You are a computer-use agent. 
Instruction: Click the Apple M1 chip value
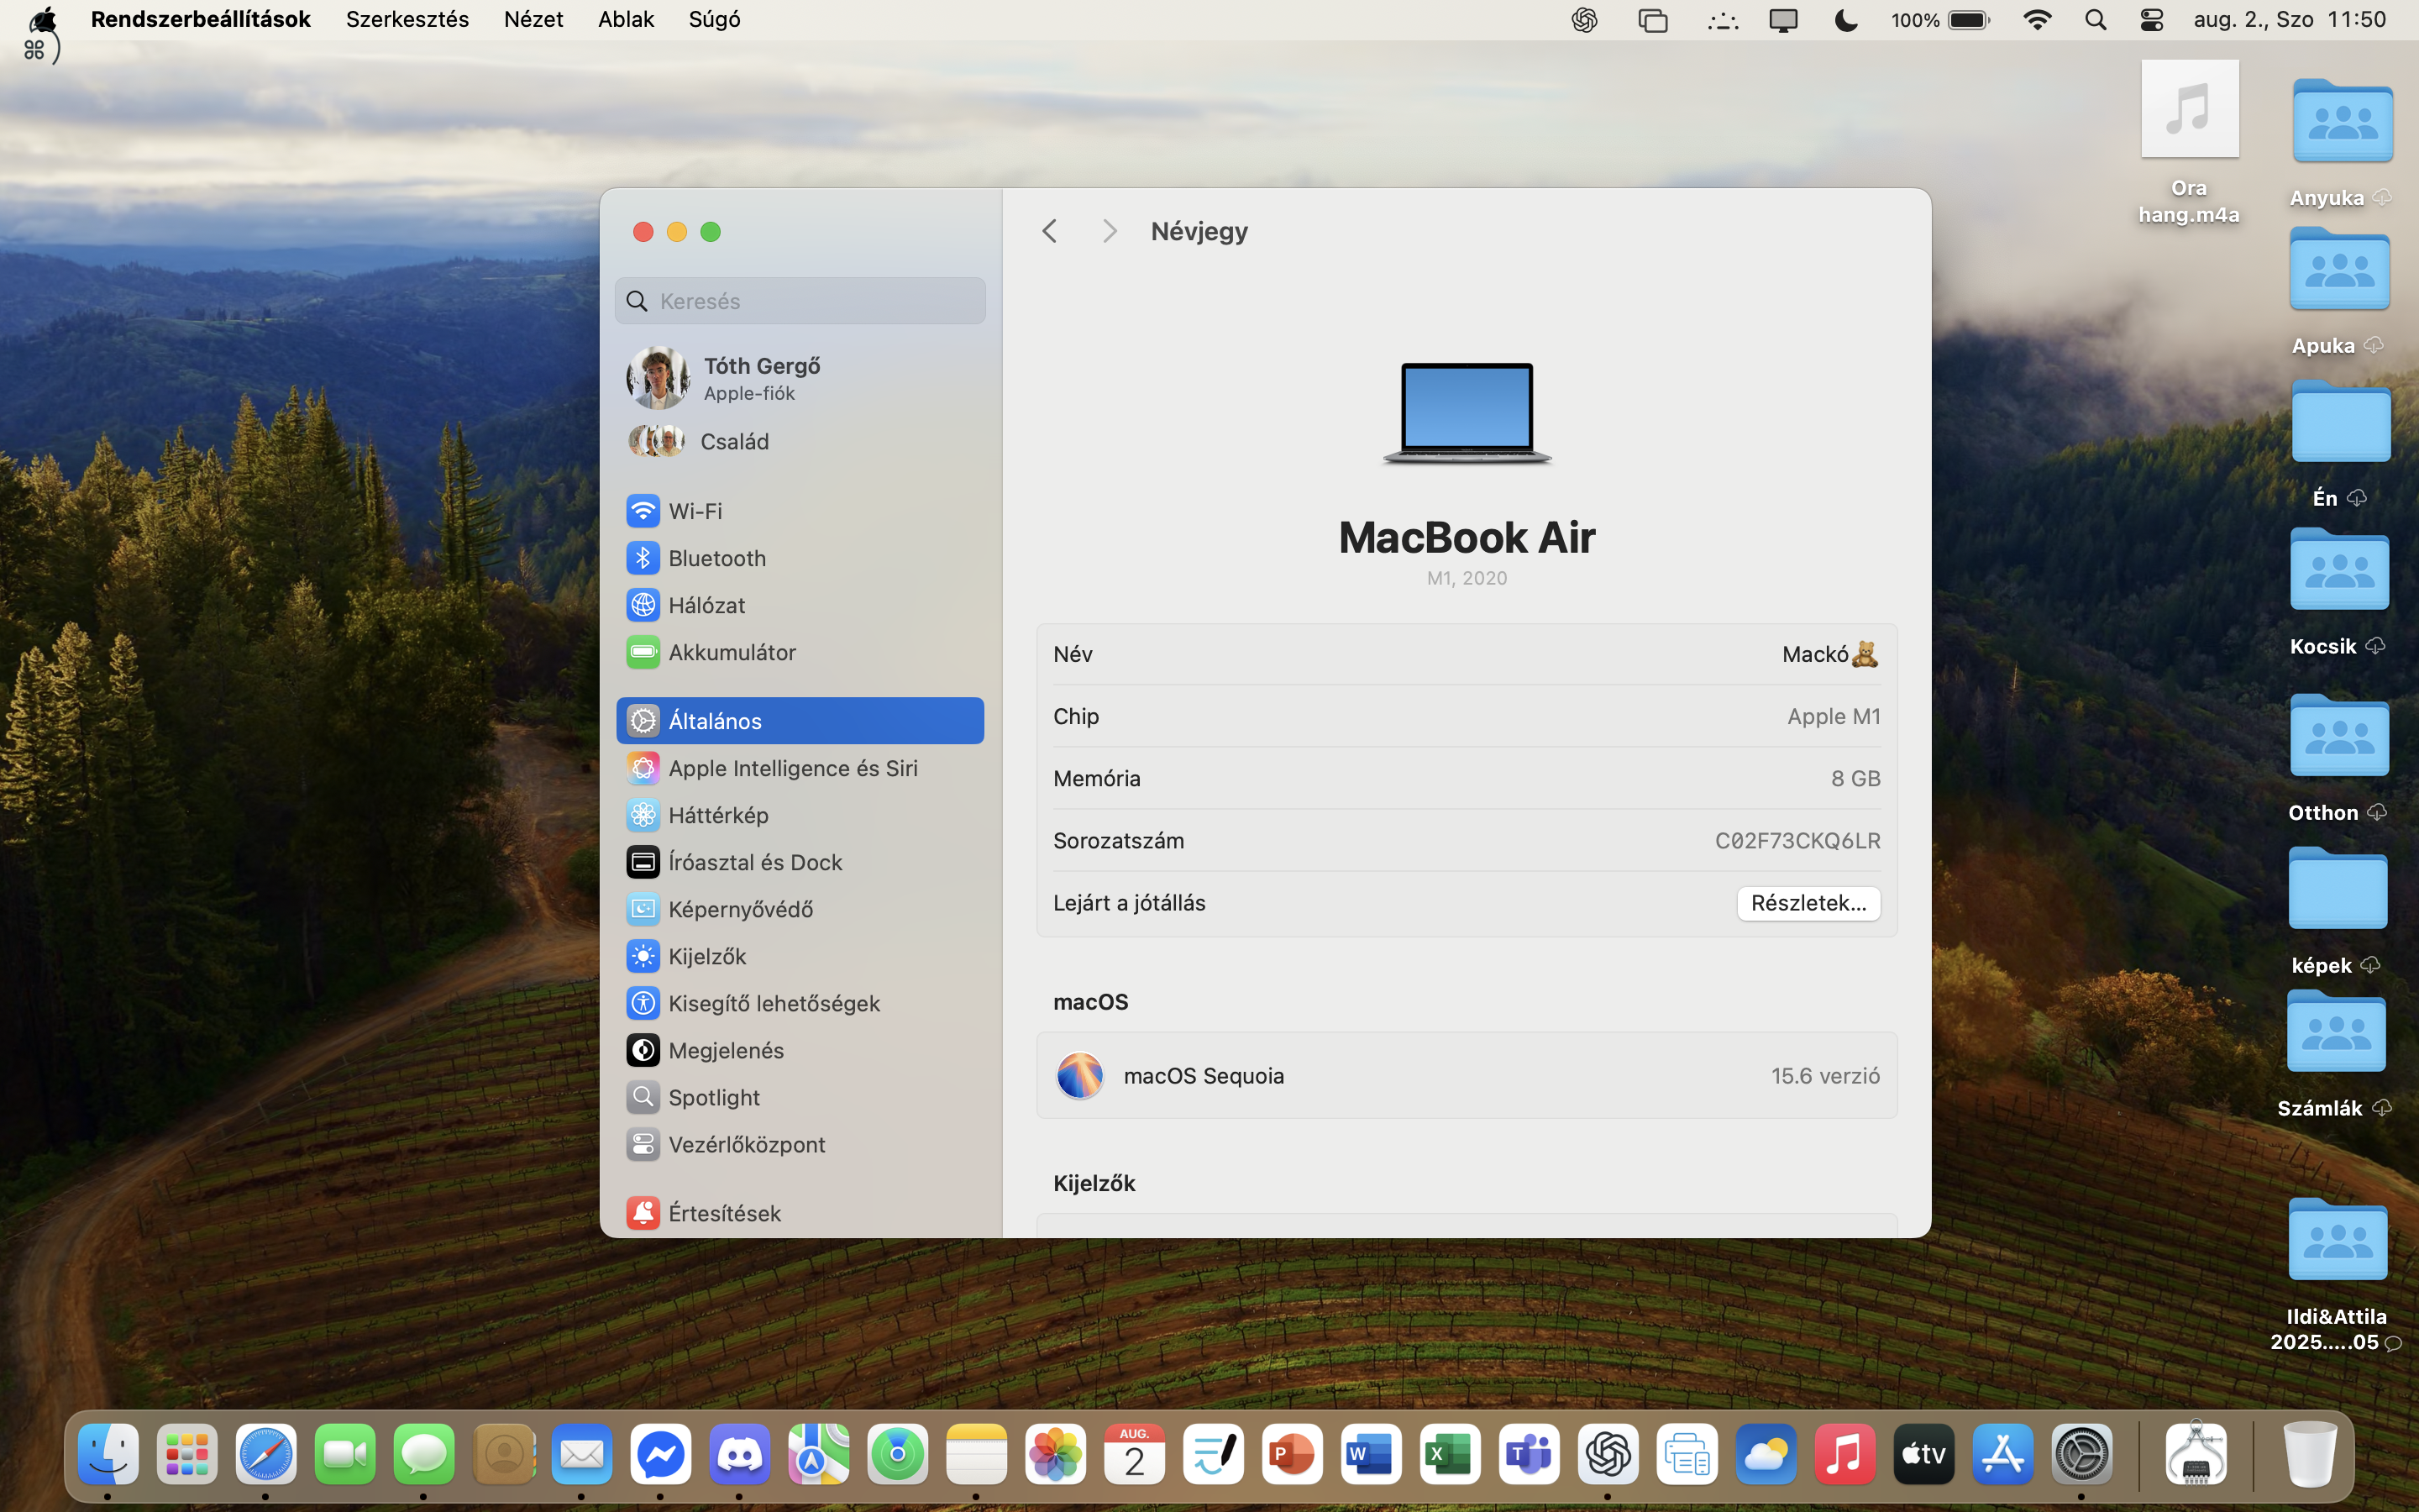tap(1834, 716)
